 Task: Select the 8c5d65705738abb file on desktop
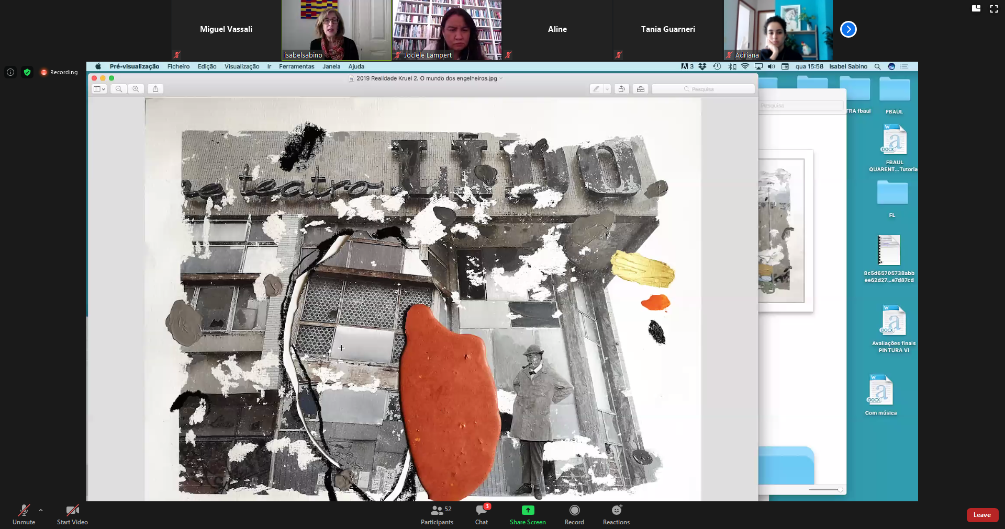pyautogui.click(x=889, y=259)
